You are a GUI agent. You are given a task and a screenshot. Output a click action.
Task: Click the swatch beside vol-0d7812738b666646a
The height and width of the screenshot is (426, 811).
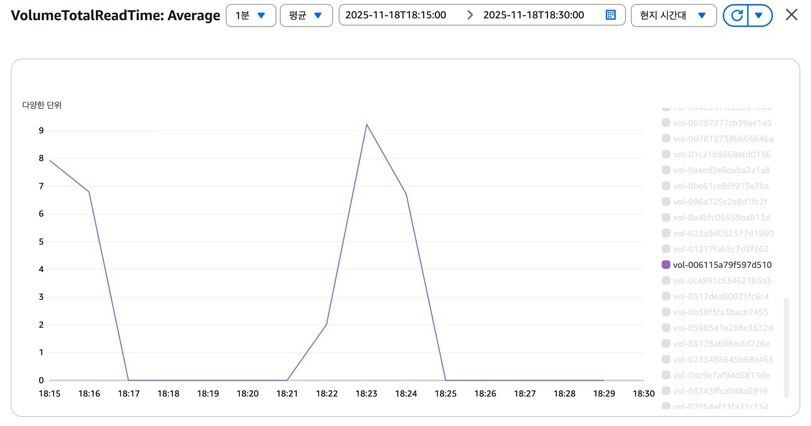pyautogui.click(x=666, y=138)
